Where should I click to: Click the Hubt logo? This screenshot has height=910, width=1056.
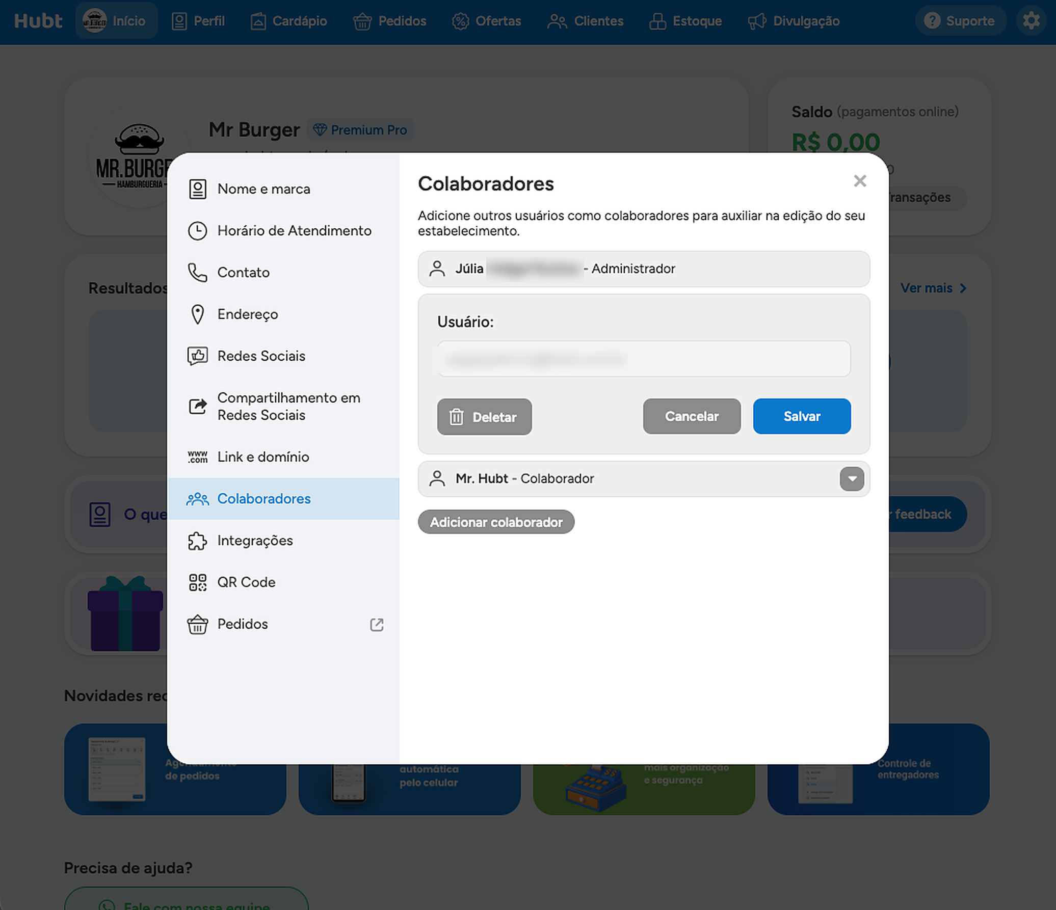point(38,21)
